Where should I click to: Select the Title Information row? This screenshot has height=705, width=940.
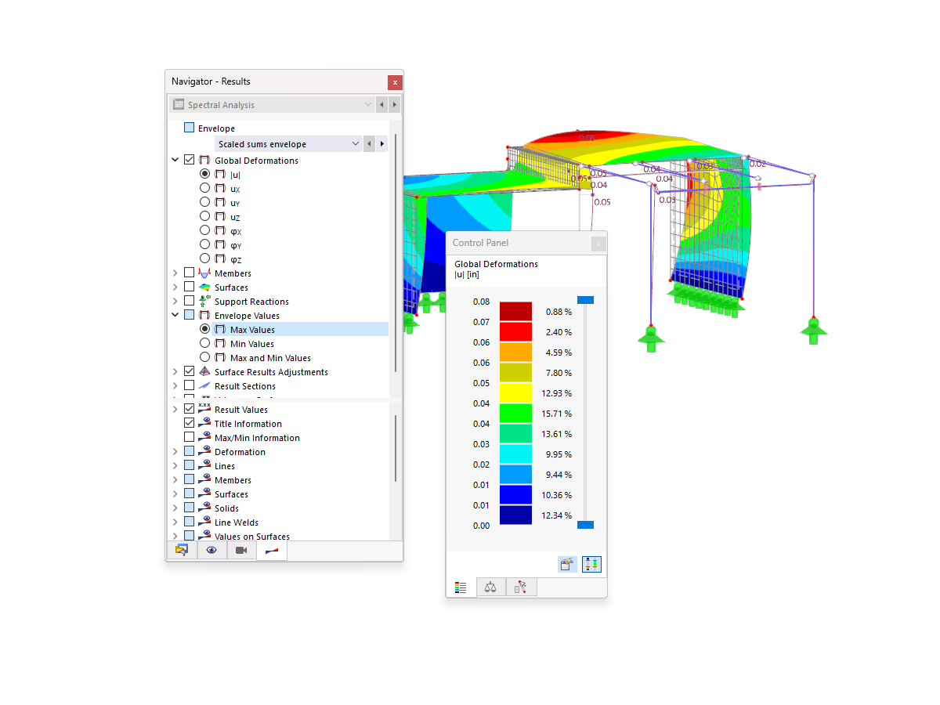pyautogui.click(x=248, y=424)
